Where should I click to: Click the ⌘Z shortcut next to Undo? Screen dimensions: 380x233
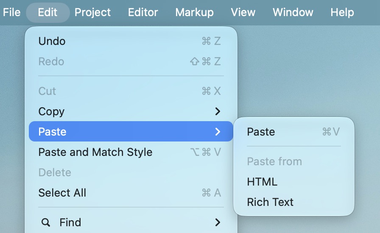click(x=211, y=41)
